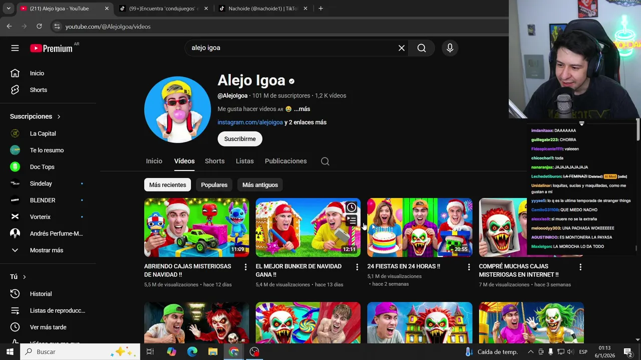Open COMPRÉ MUCHAS CAJAS MISTERIOSAS thumbnail
The height and width of the screenshot is (360, 641).
(531, 227)
